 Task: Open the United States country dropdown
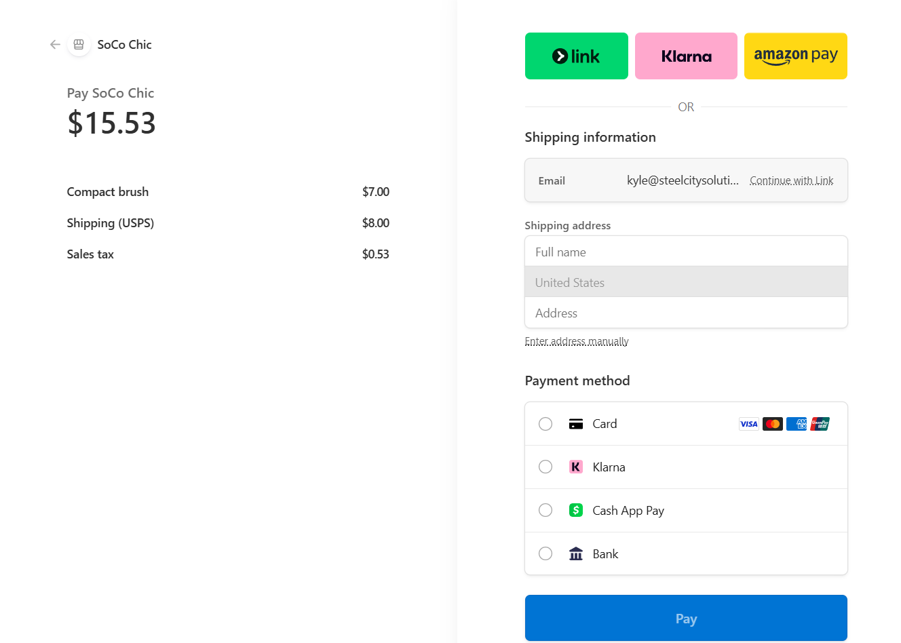click(686, 282)
